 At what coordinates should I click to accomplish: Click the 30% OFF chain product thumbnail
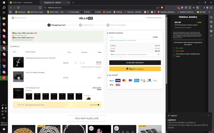(x=49, y=129)
